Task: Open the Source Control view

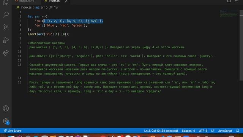Action: (x=6, y=27)
